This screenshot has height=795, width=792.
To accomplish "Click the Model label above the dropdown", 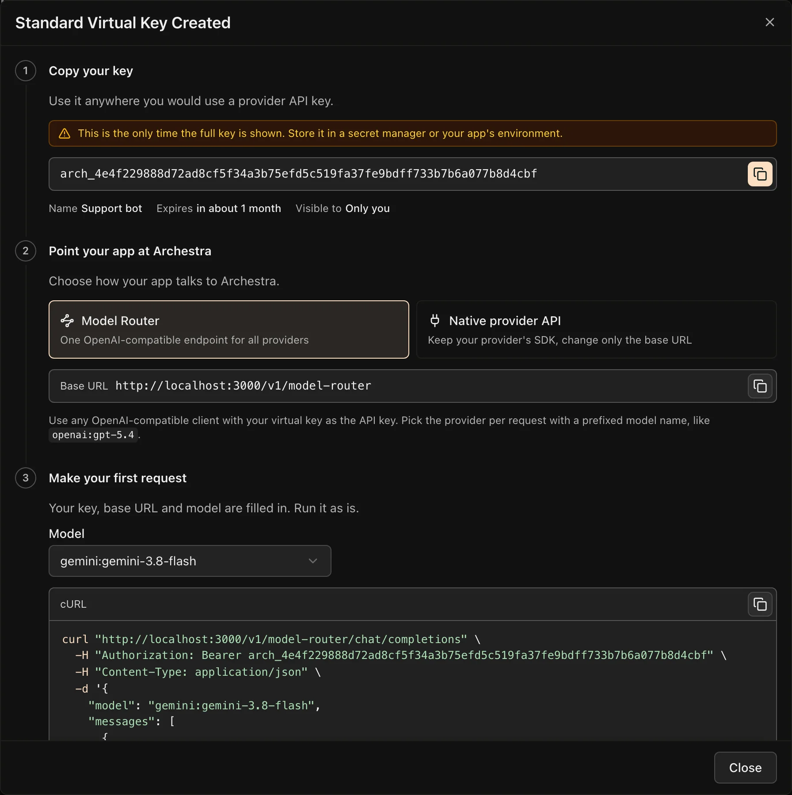I will point(67,534).
